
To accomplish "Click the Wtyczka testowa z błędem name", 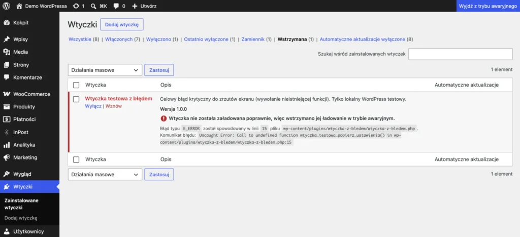I will click(119, 99).
